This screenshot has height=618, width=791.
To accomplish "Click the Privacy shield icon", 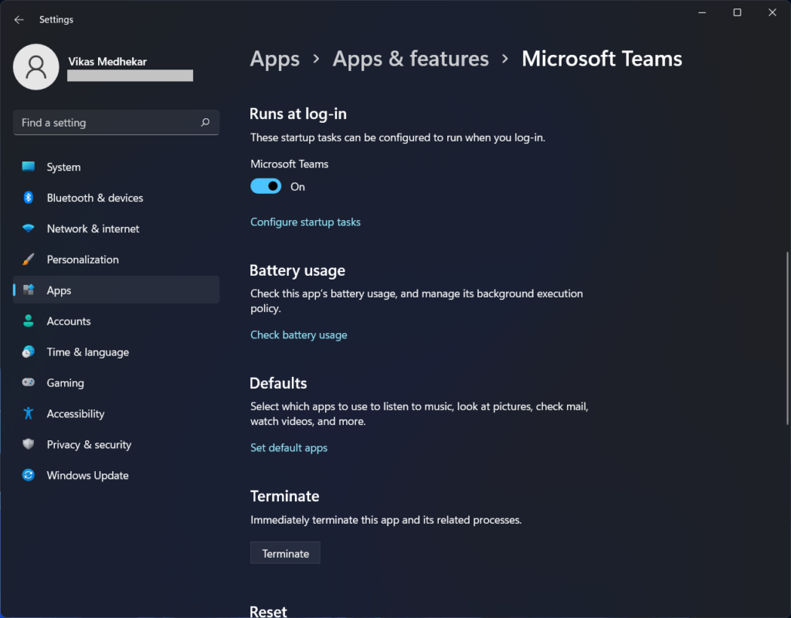I will (x=29, y=444).
